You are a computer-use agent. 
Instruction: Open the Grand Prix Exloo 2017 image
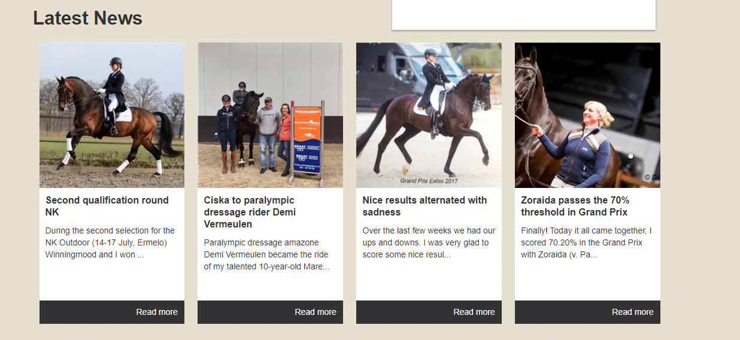(x=429, y=115)
